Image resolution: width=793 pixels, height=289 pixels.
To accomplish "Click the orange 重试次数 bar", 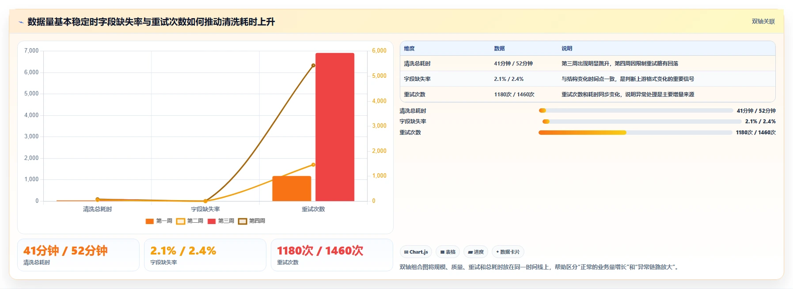I will click(292, 189).
